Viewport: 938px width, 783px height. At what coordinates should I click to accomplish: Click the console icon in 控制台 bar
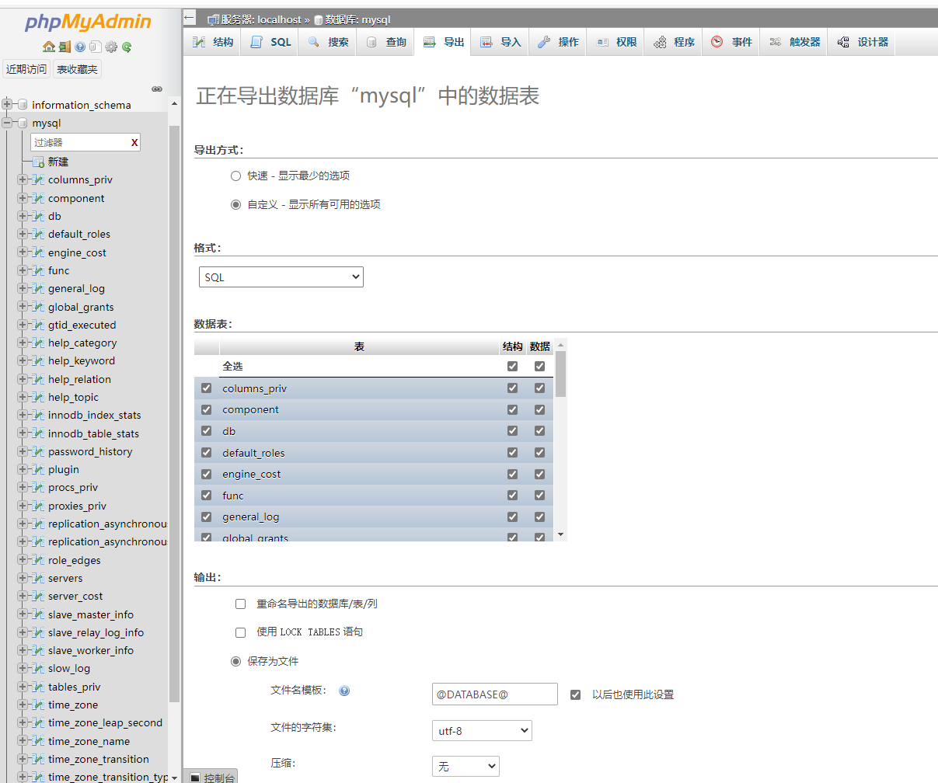(x=195, y=778)
